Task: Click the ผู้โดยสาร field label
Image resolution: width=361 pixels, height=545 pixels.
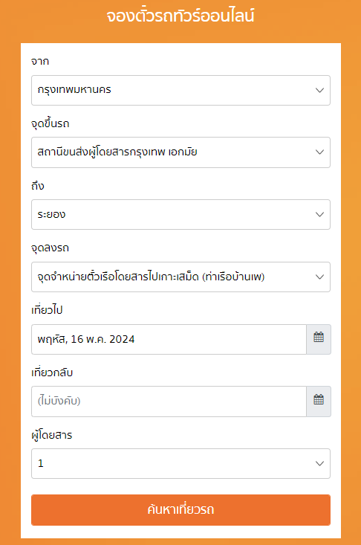Action: tap(52, 435)
